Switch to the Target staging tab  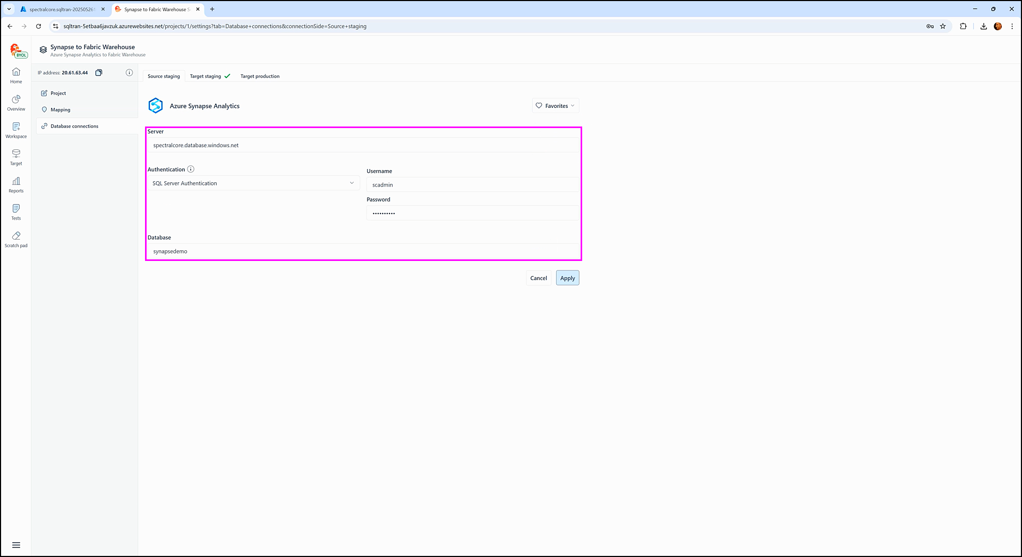[x=209, y=77]
